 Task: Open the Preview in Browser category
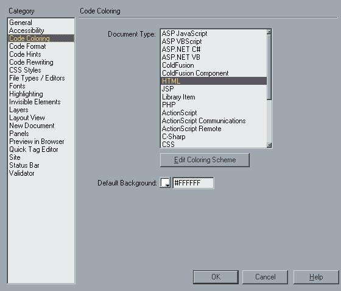pyautogui.click(x=41, y=142)
